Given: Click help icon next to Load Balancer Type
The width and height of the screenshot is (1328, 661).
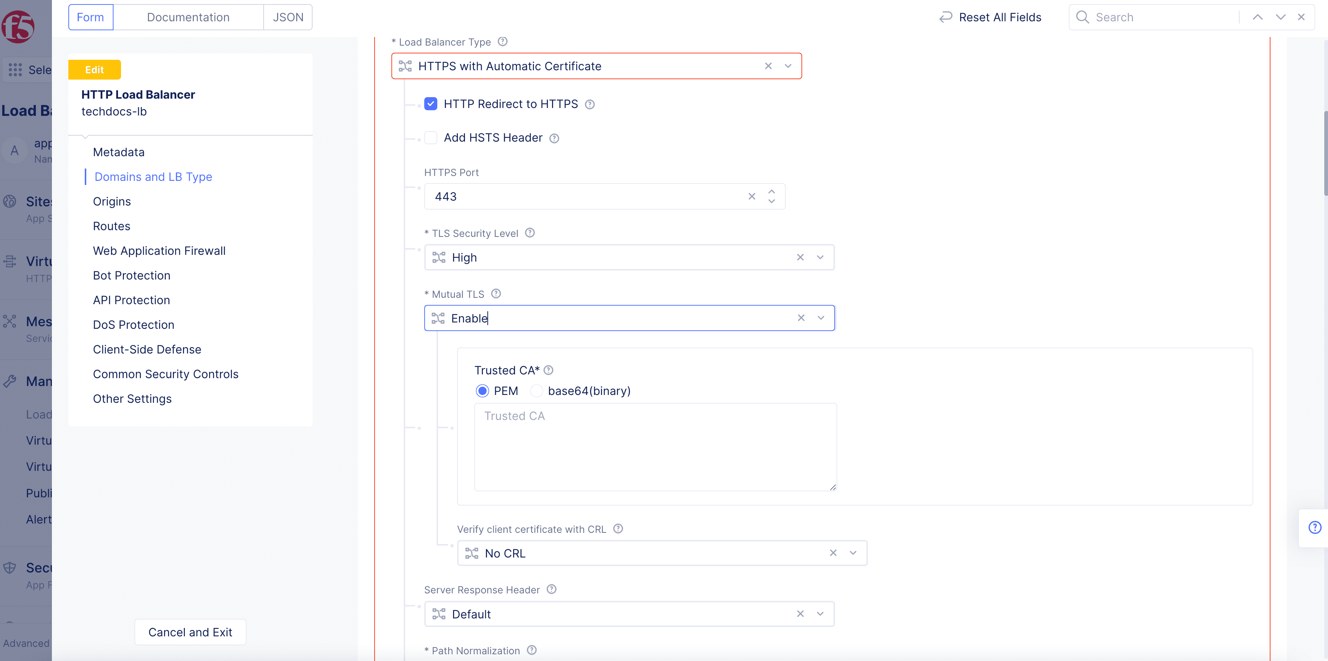Looking at the screenshot, I should point(503,42).
